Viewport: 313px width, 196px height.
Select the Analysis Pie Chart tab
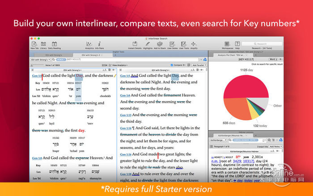coord(232,55)
